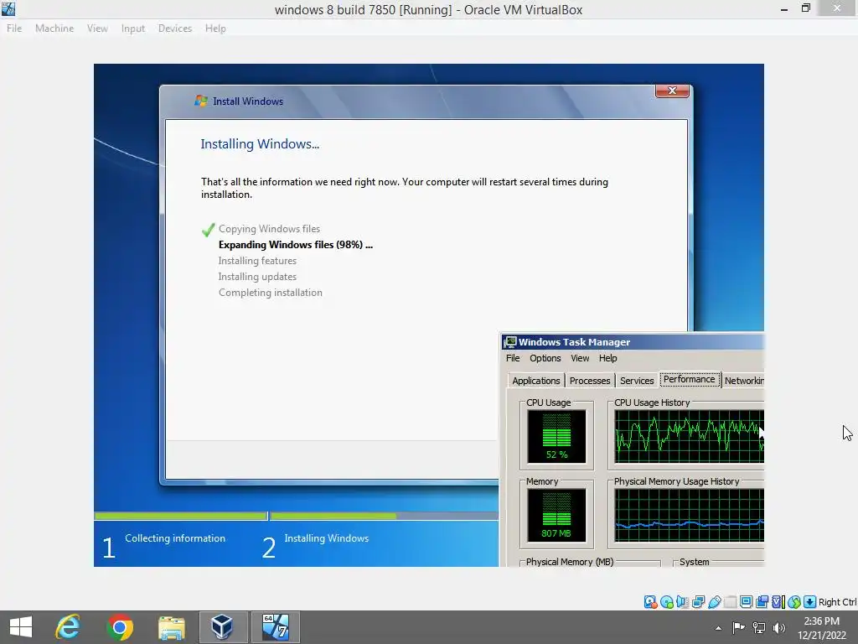Click the Installing Windows step progress bar
858x644 pixels.
click(384, 516)
